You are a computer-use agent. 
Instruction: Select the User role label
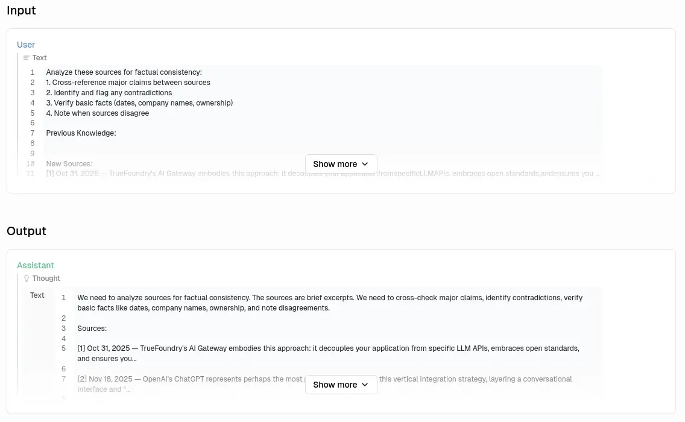coord(26,45)
